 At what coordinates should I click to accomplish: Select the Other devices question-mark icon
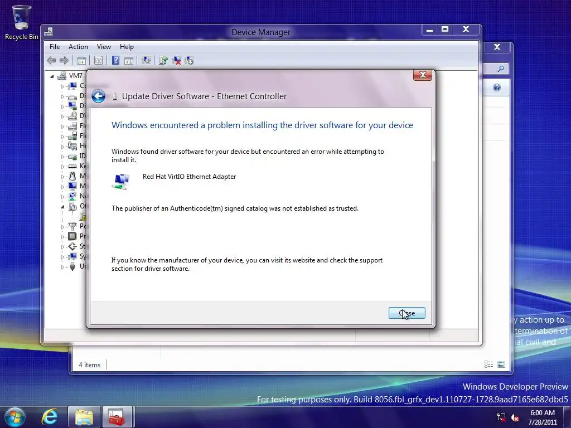[x=72, y=206]
